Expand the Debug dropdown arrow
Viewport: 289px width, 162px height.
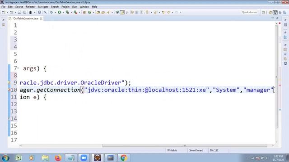tap(55, 12)
